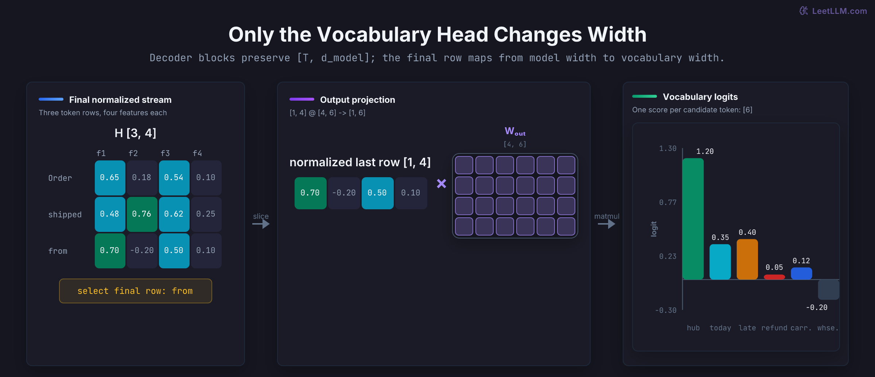Click the LeetLLM.com logo icon
Viewport: 875px width, 377px height.
pos(804,11)
